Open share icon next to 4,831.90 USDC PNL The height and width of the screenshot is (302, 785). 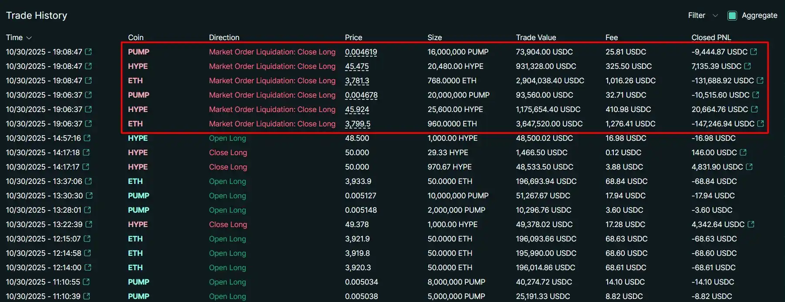pyautogui.click(x=749, y=167)
